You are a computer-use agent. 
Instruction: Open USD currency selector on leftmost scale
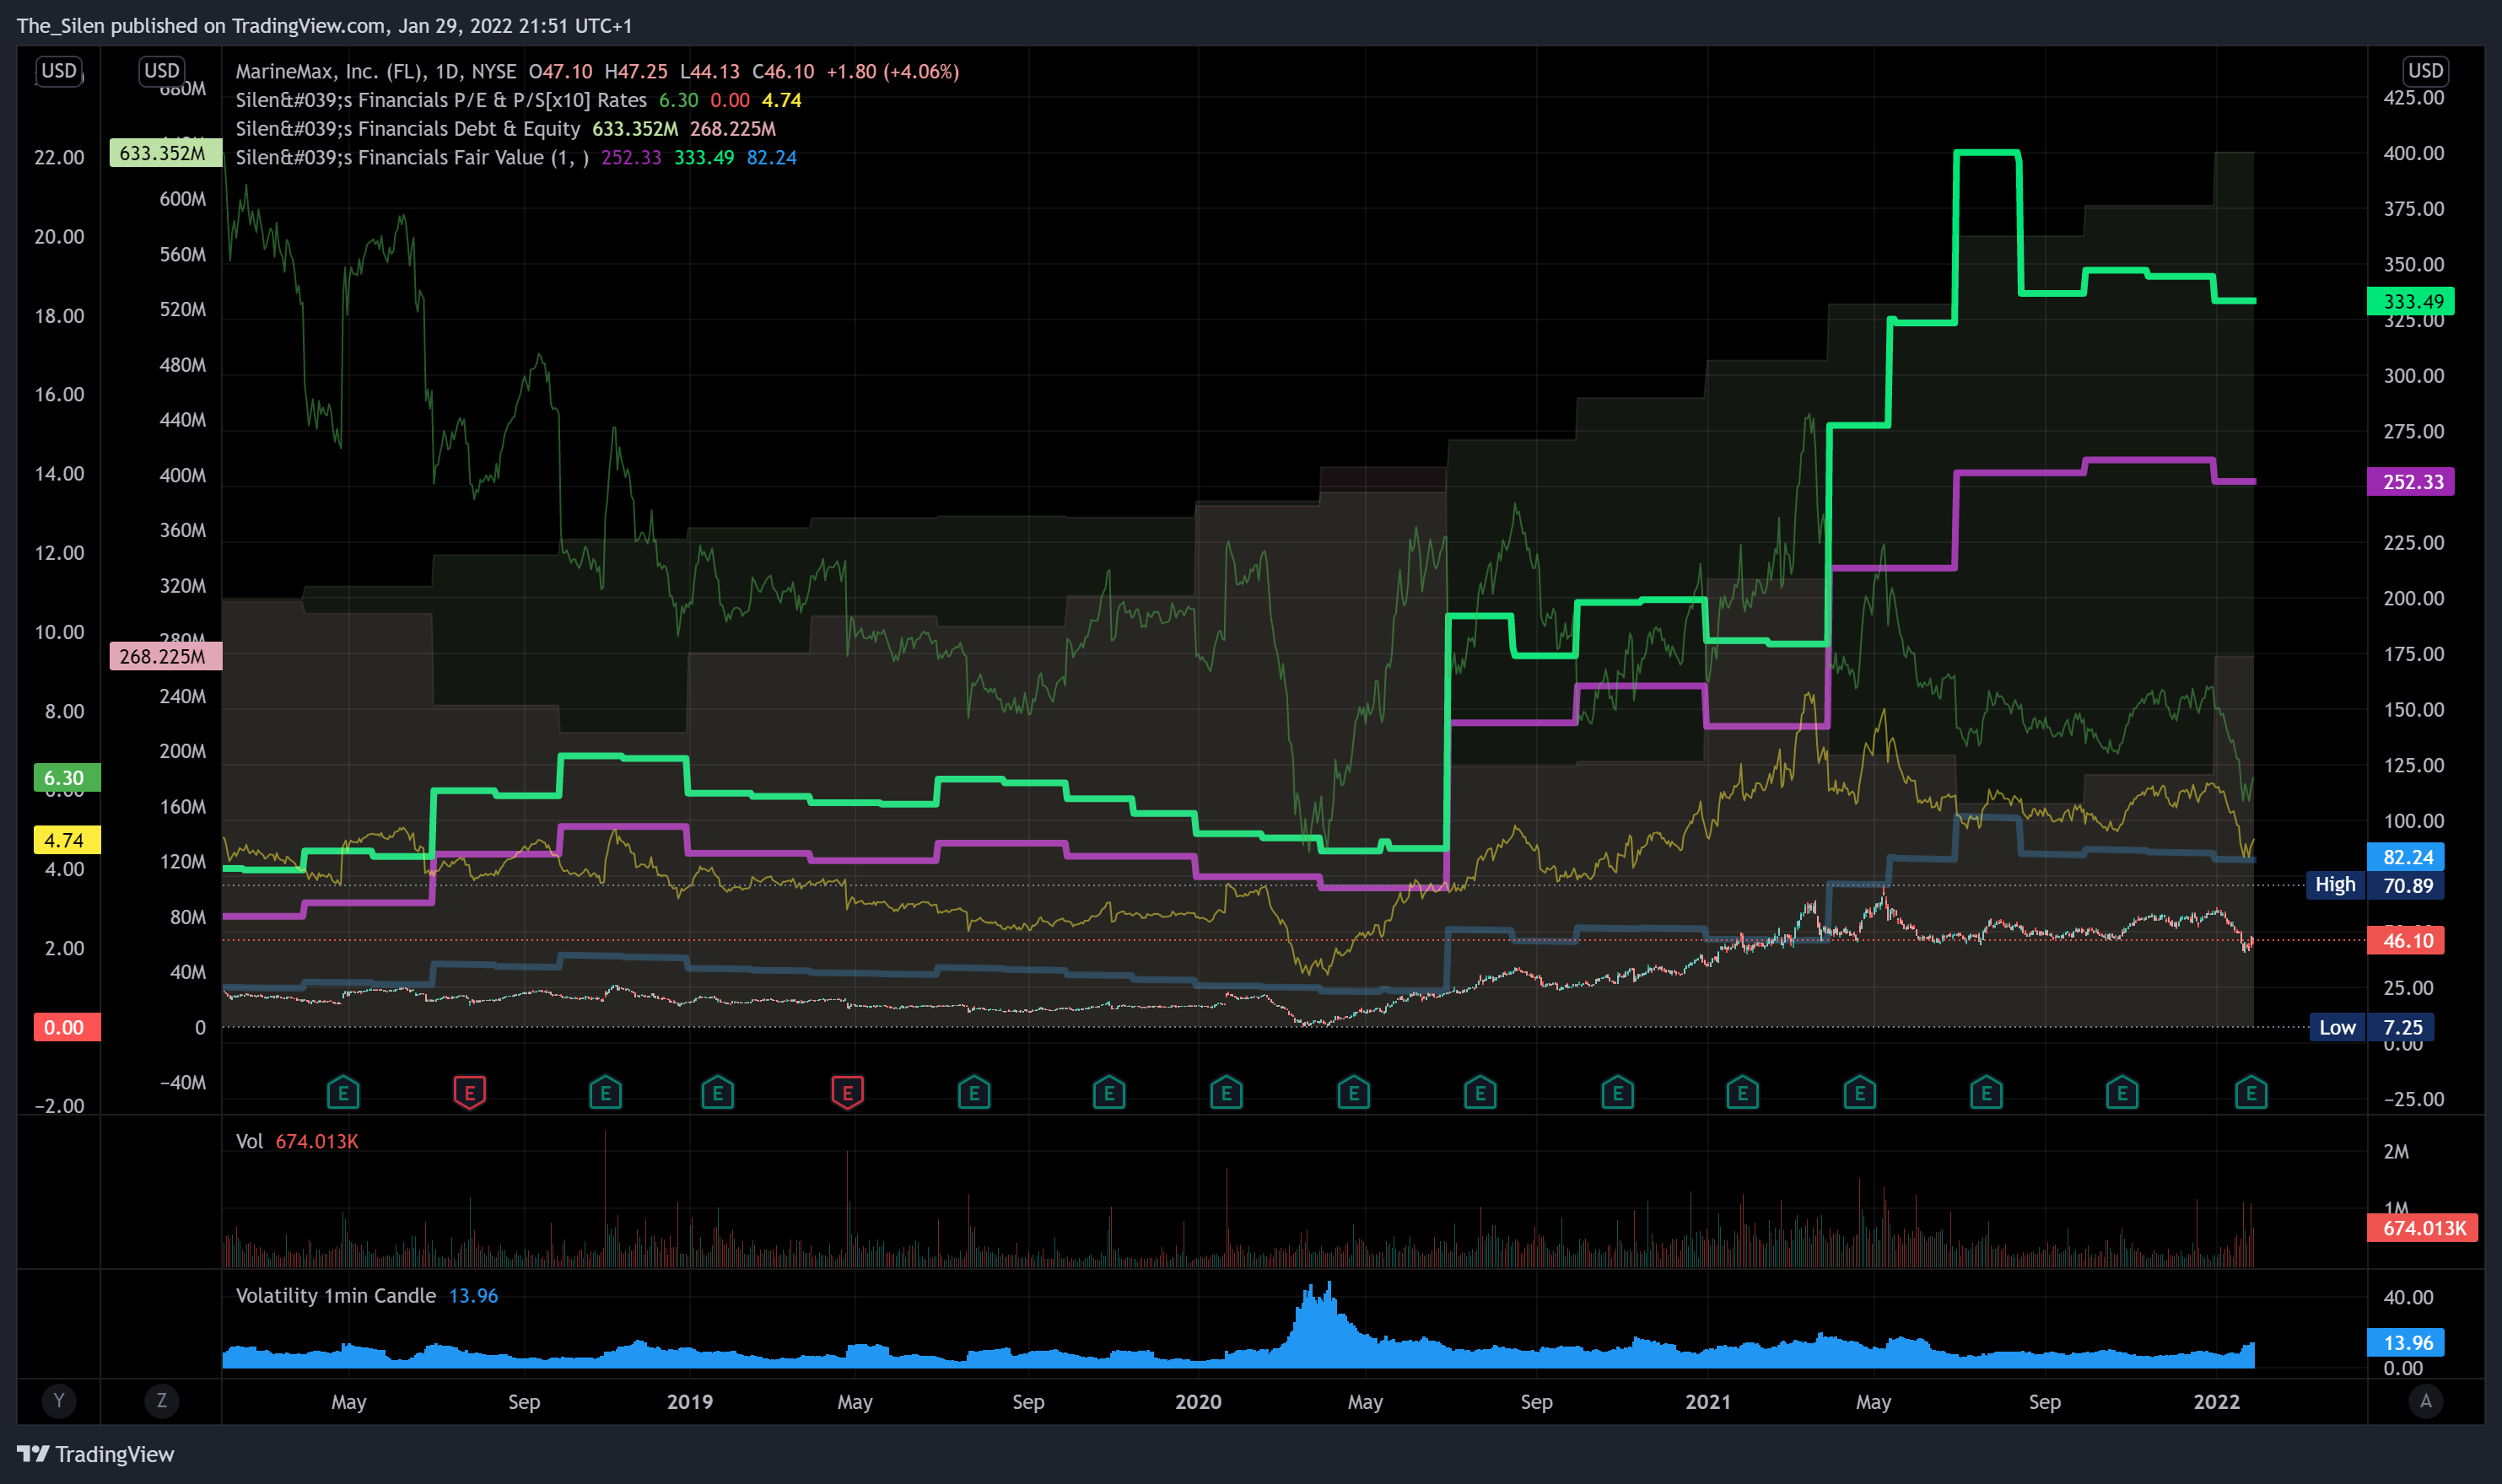(x=59, y=71)
